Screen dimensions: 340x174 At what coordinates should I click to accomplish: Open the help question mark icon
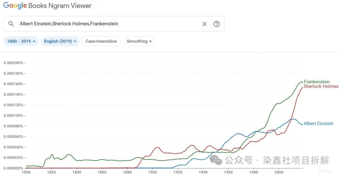click(217, 24)
